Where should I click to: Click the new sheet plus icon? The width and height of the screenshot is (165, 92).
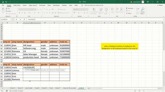click(x=89, y=88)
